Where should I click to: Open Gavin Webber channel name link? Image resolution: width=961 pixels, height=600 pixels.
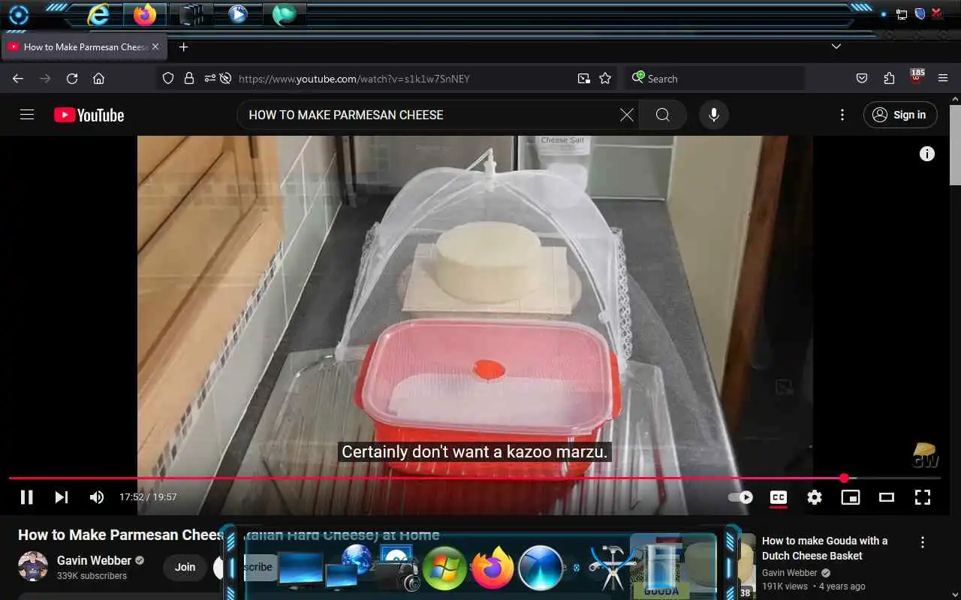[x=94, y=561]
